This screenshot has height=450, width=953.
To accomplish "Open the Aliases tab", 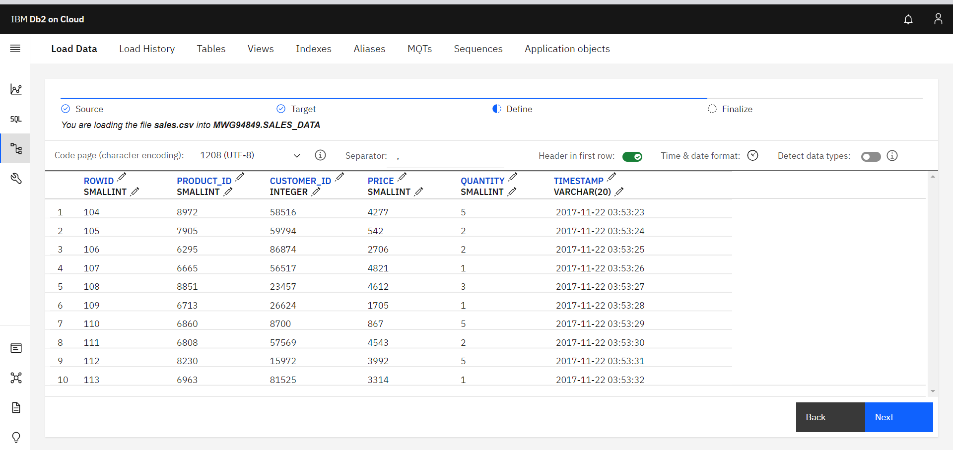I will tap(369, 49).
